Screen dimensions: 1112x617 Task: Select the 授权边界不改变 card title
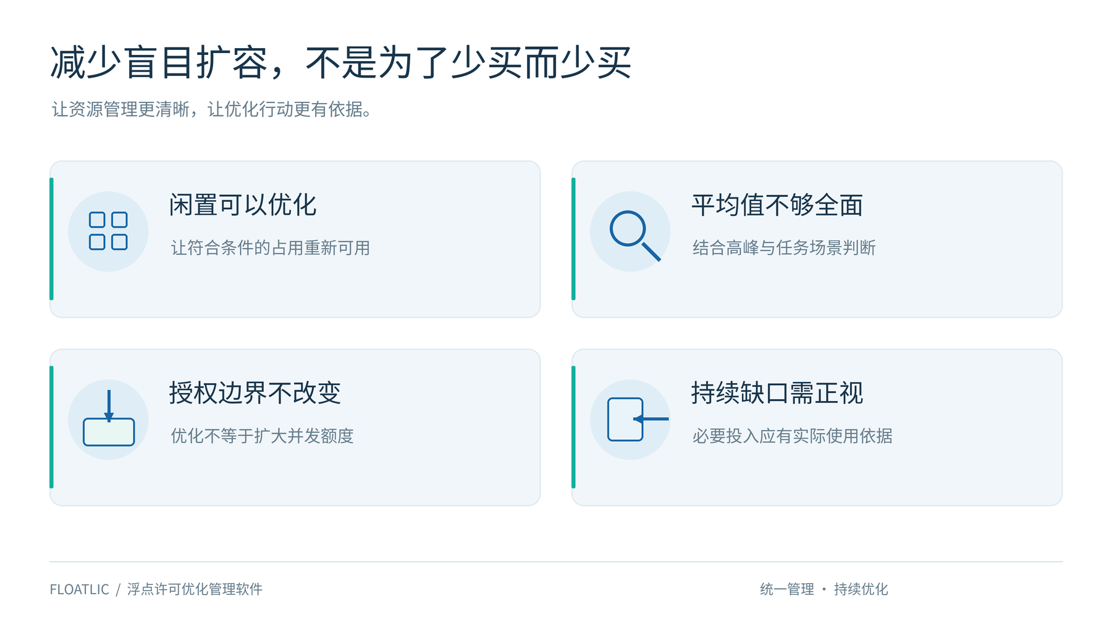(x=255, y=393)
